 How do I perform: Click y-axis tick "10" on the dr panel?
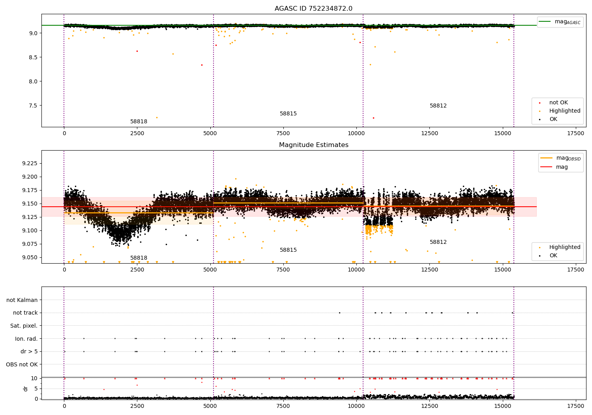coord(34,379)
